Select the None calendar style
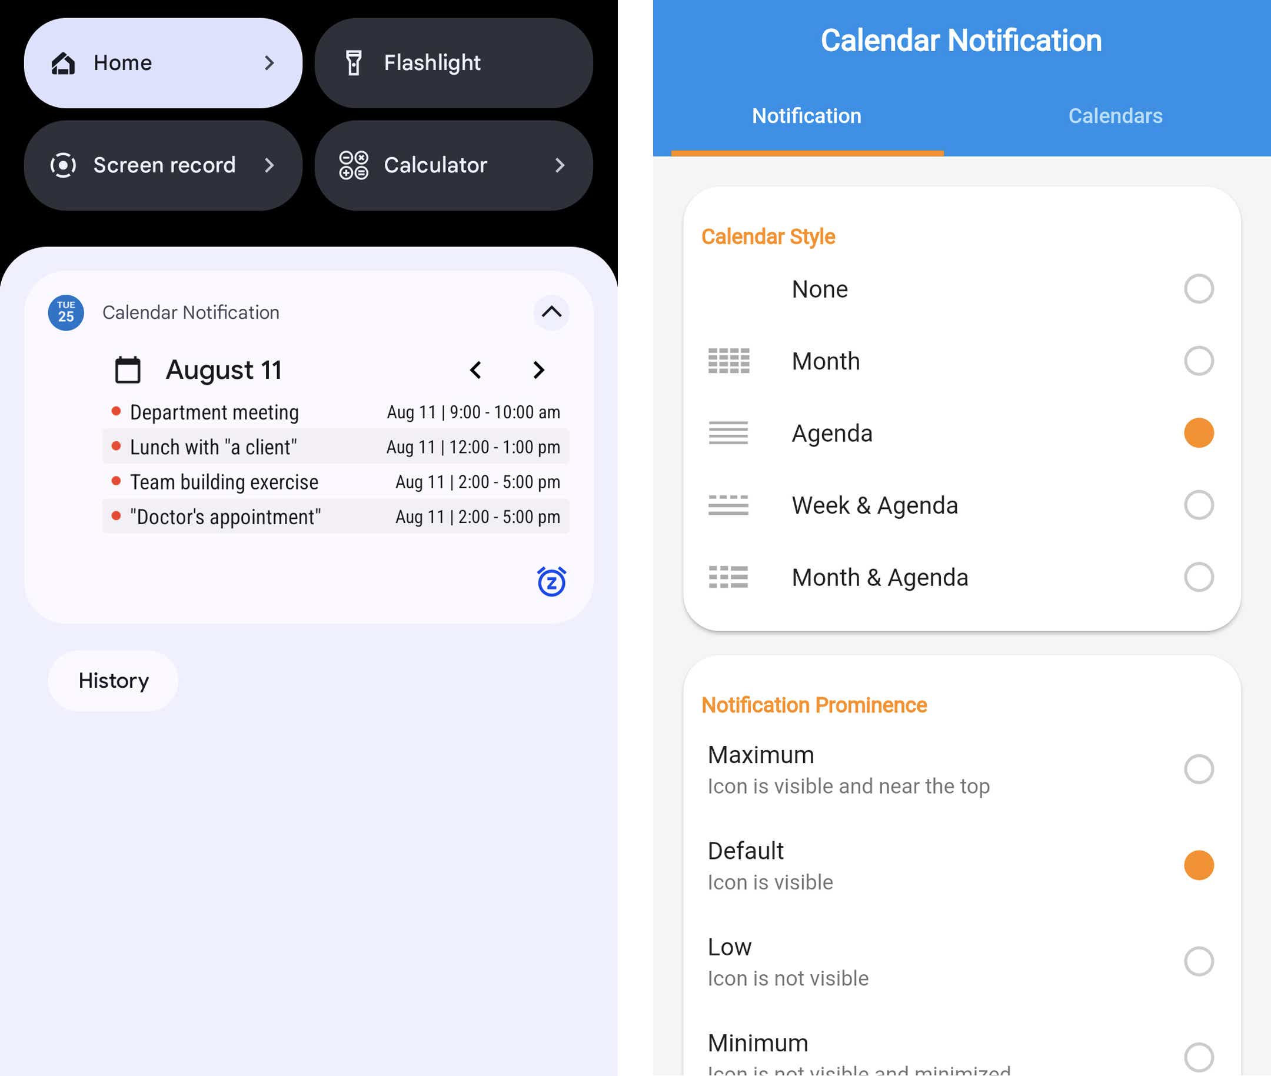Viewport: 1271px width, 1076px height. pyautogui.click(x=1196, y=288)
